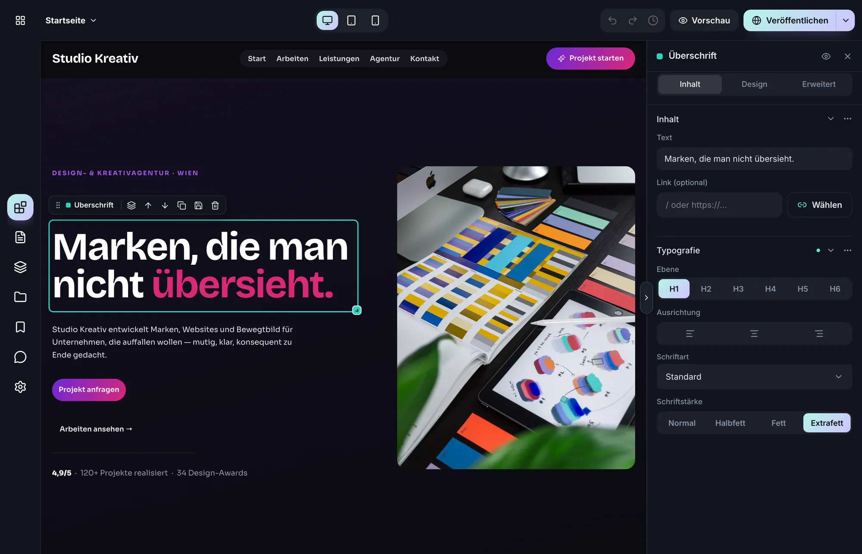Image resolution: width=862 pixels, height=554 pixels.
Task: Move the Überschrift block down
Action: (165, 205)
